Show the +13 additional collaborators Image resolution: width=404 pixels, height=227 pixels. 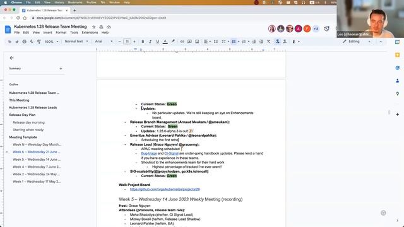[x=316, y=28]
